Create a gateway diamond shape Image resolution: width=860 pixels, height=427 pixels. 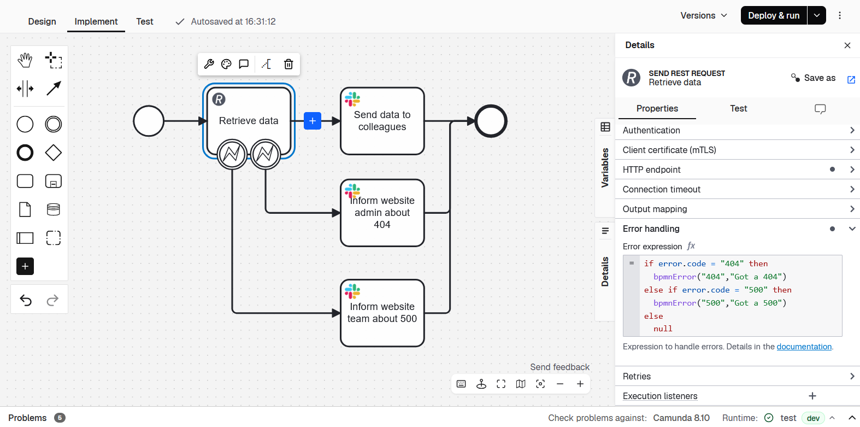[x=54, y=153]
